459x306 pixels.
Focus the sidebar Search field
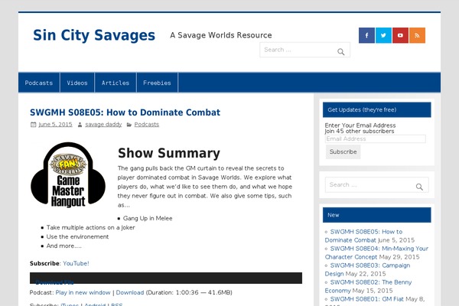pos(376,185)
